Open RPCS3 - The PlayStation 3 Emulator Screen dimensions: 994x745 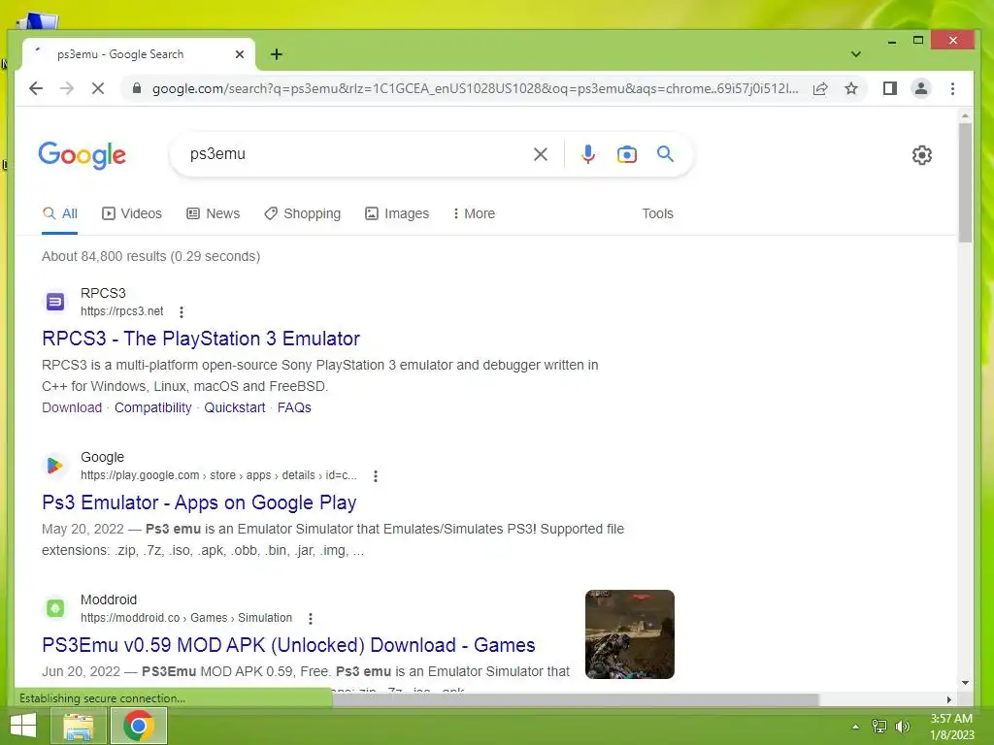click(200, 339)
